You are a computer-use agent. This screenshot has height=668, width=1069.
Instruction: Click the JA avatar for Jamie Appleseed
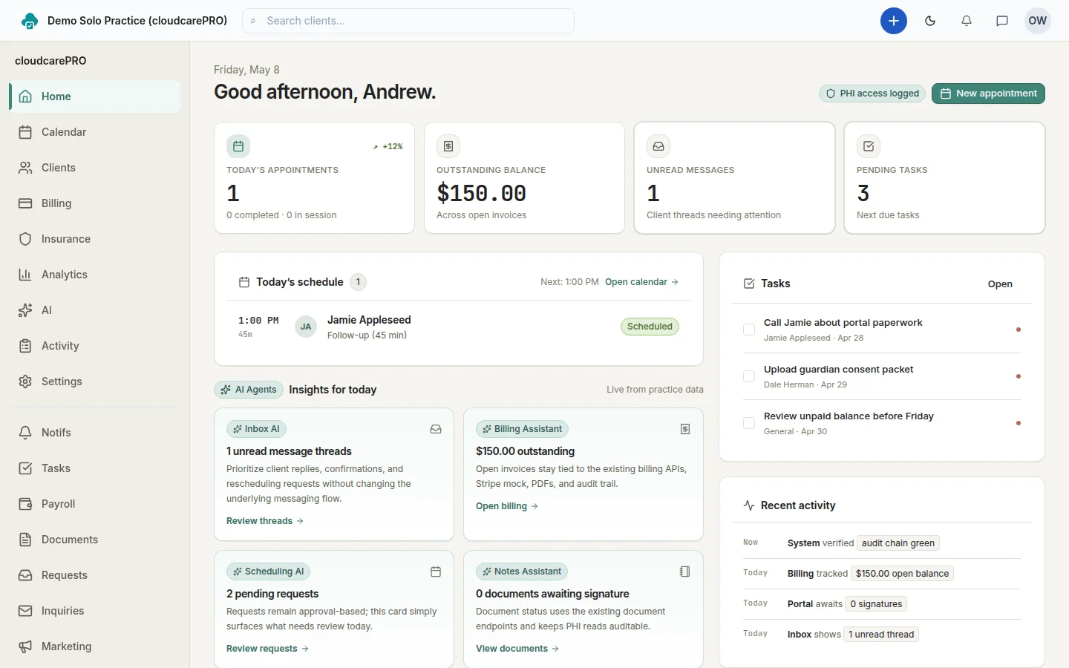pos(306,327)
